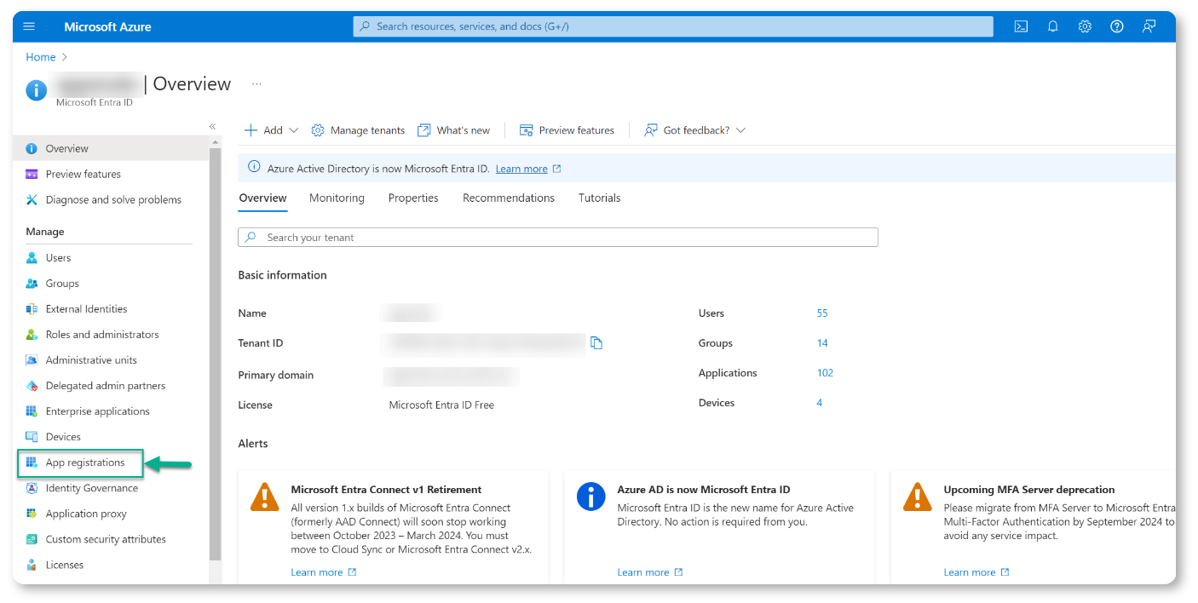Click the more options ellipsis beside Overview
This screenshot has width=1198, height=603.
pos(256,83)
